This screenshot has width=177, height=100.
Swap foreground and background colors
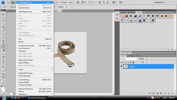(4, 86)
